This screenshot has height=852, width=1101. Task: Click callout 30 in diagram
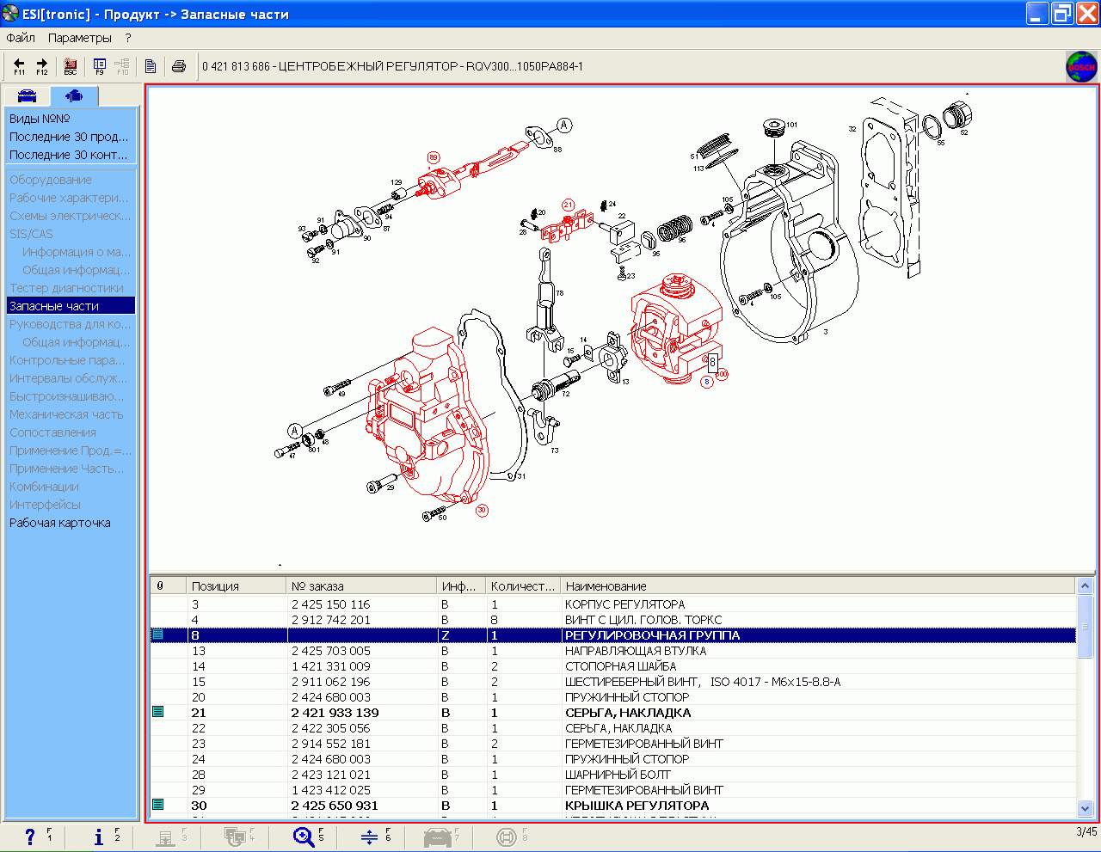pyautogui.click(x=482, y=511)
